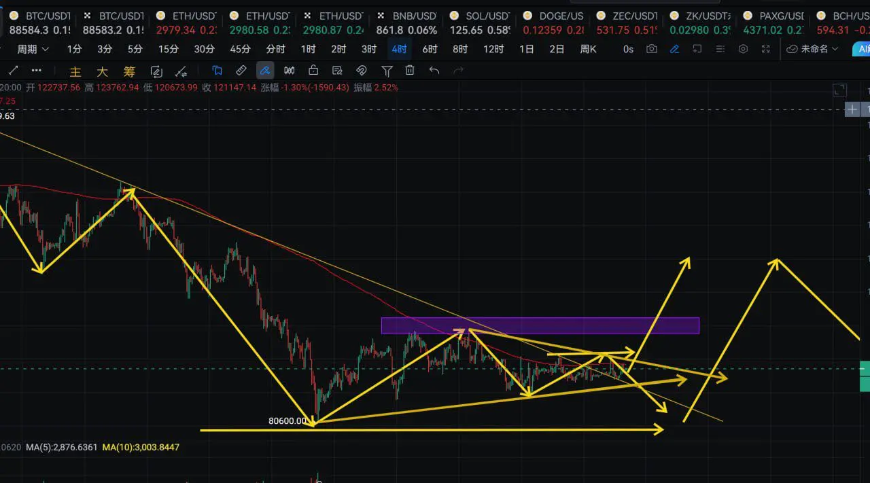Select the 周K timeframe
The height and width of the screenshot is (483, 870).
(588, 49)
